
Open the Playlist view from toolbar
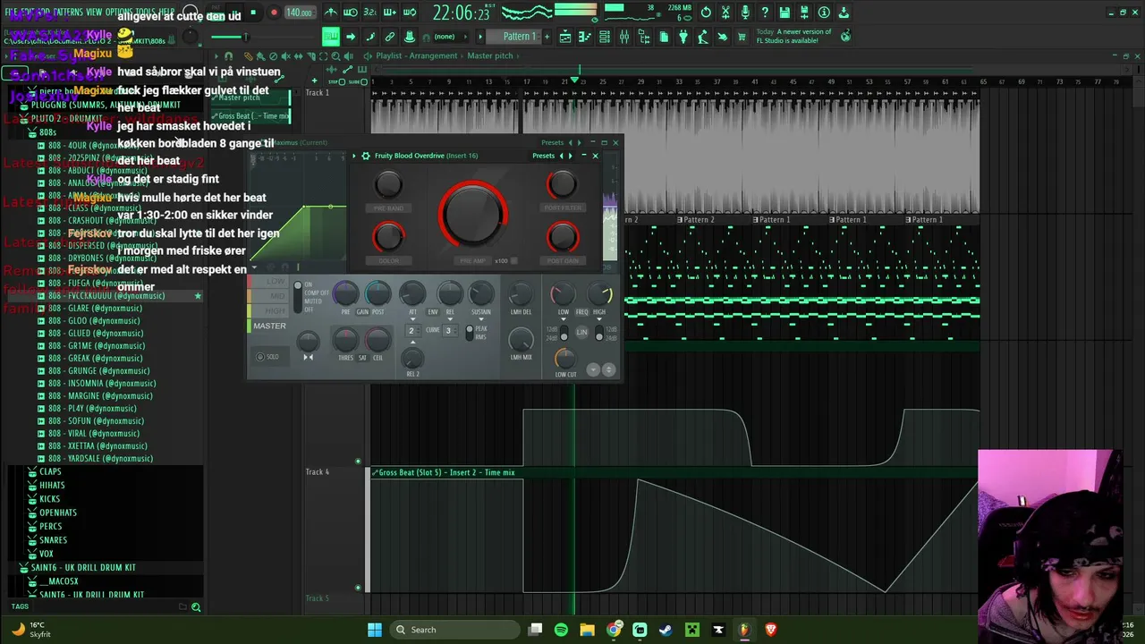click(565, 37)
